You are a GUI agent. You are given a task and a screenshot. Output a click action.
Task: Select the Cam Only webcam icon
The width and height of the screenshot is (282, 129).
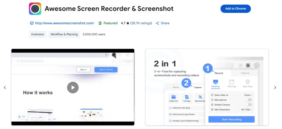coord(248,82)
